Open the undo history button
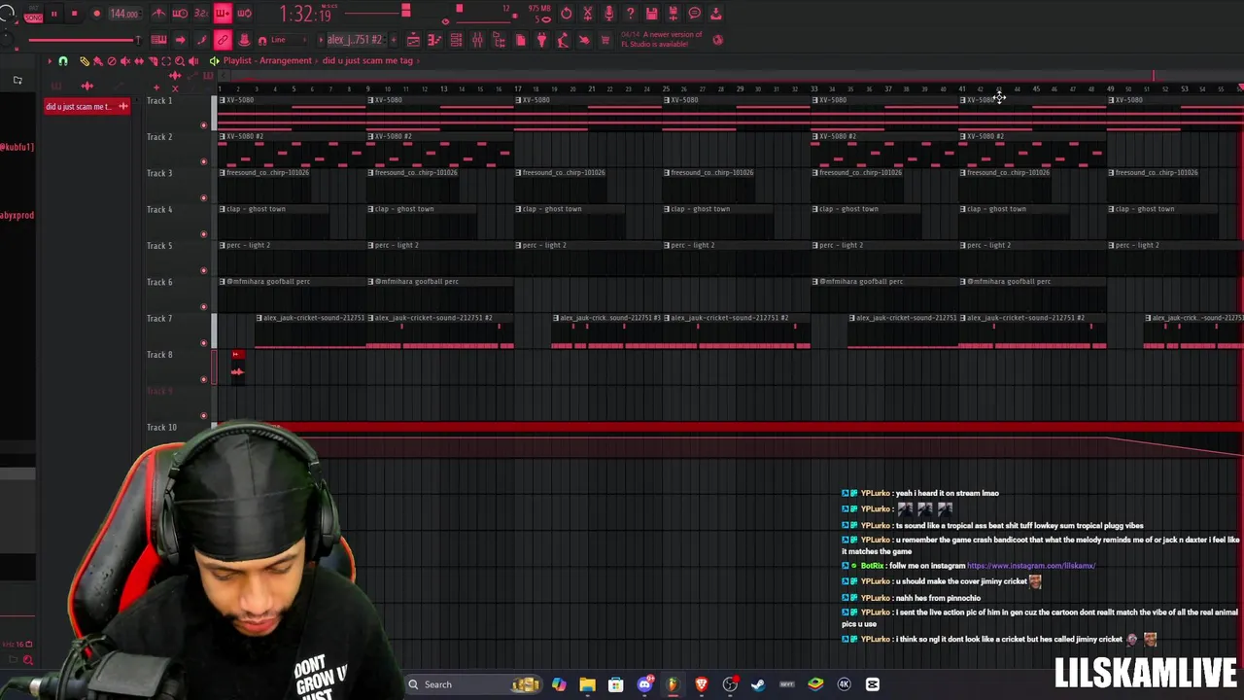The image size is (1244, 700). 566,14
